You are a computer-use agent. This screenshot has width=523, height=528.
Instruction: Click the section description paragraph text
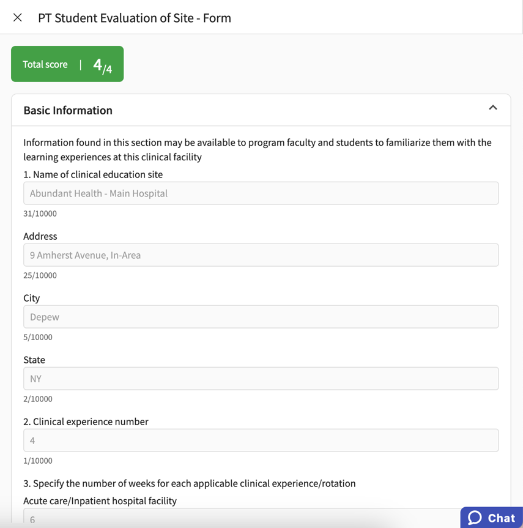257,149
